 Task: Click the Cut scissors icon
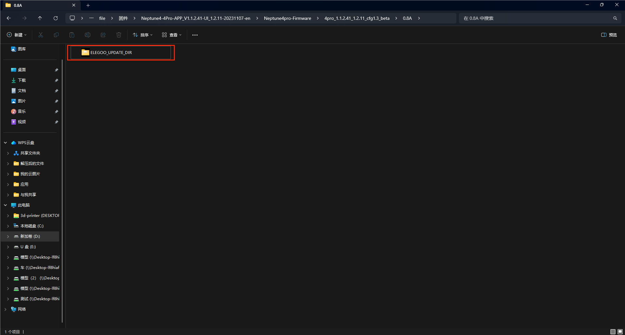click(41, 35)
